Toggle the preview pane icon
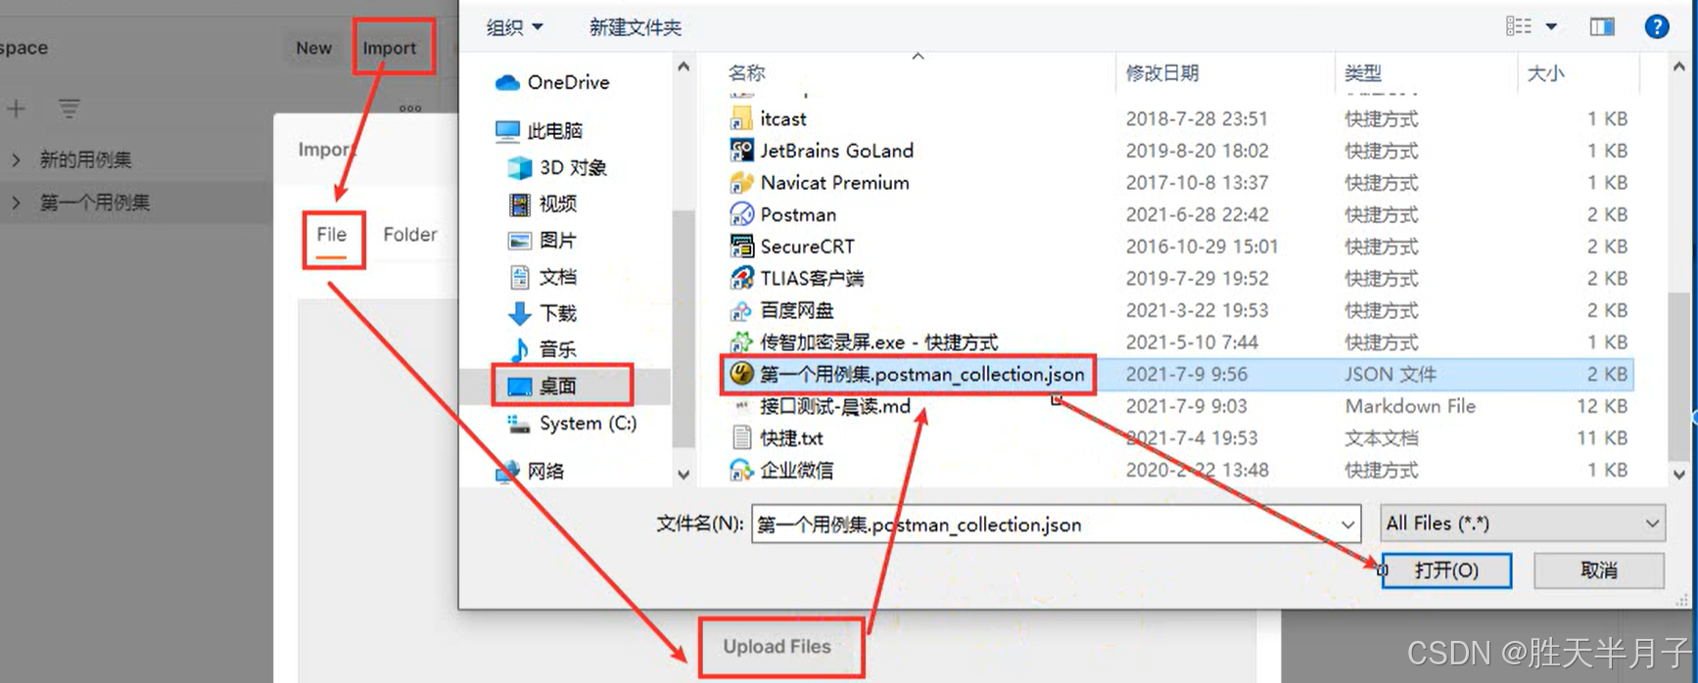This screenshot has width=1698, height=683. click(x=1602, y=26)
